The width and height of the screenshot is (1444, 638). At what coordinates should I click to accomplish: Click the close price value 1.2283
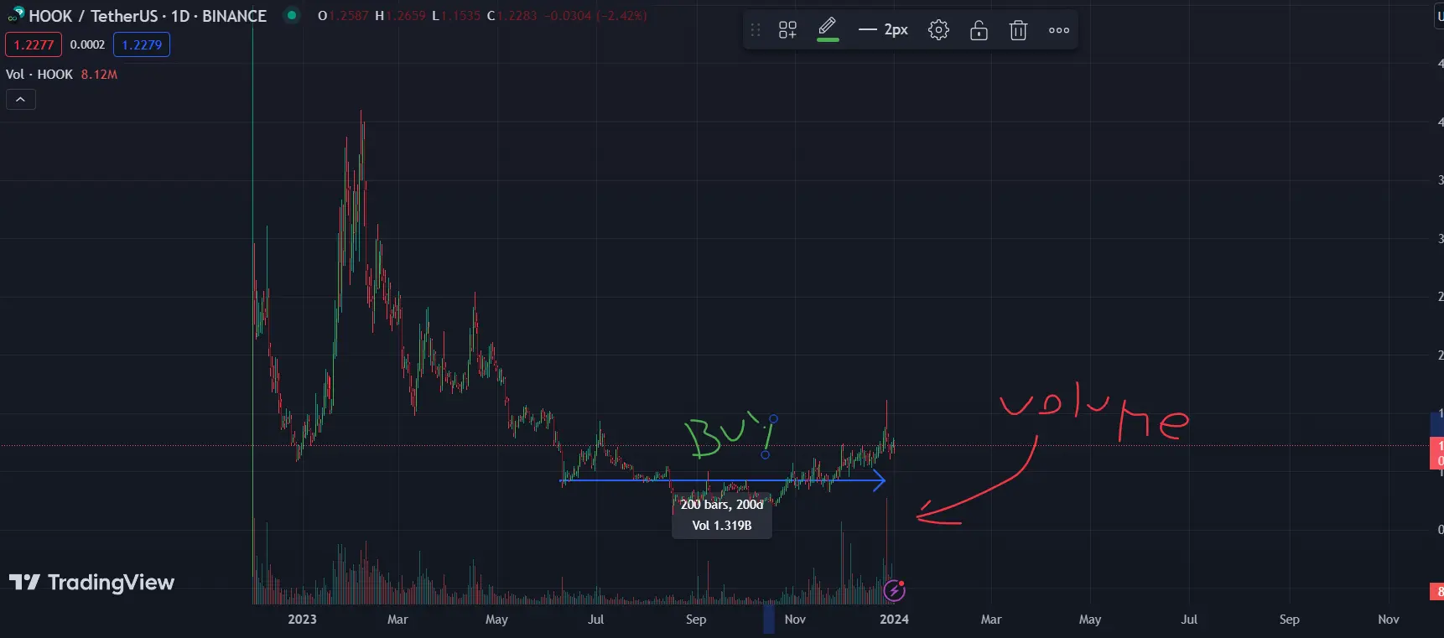point(517,16)
